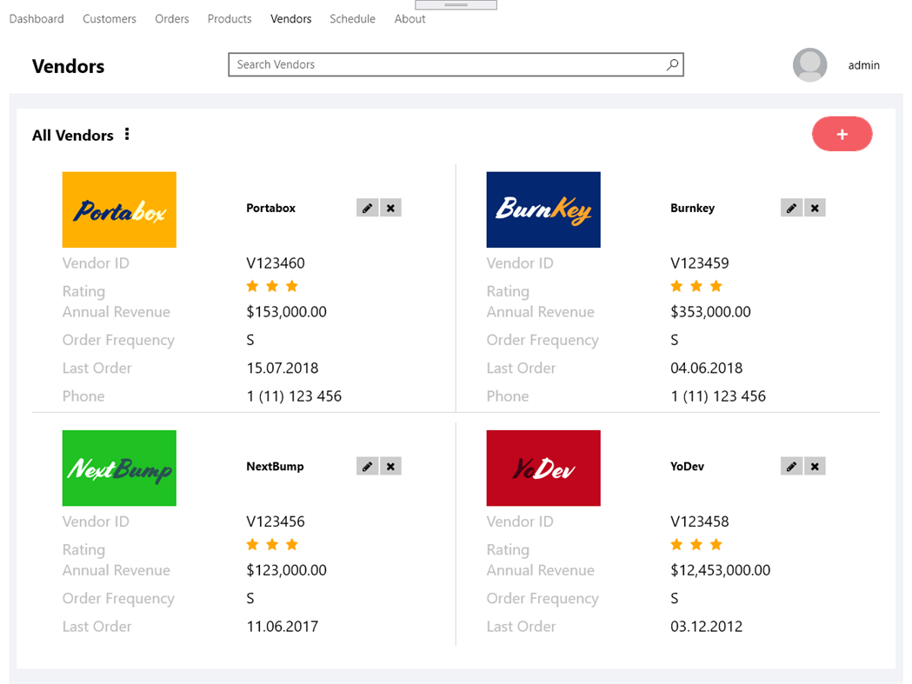Edit NextBump with the pencil icon
Viewport: 912px width, 684px height.
point(367,466)
